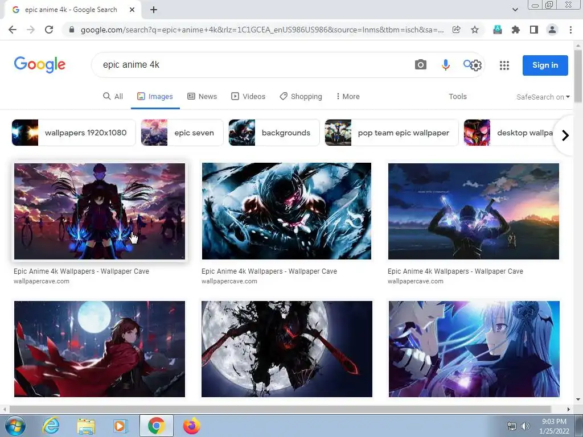Click the browser forward arrow
This screenshot has width=583, height=437.
pos(31,30)
